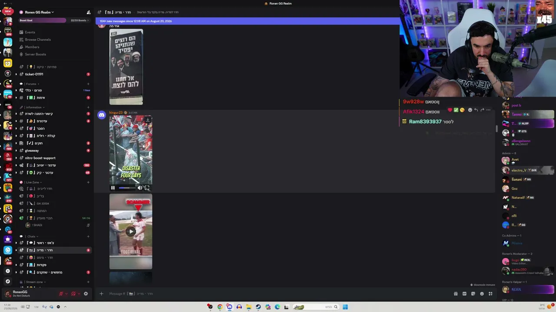Viewport: 556px width, 312px height.
Task: Collapse the Stream zone category
Action: tap(34, 282)
